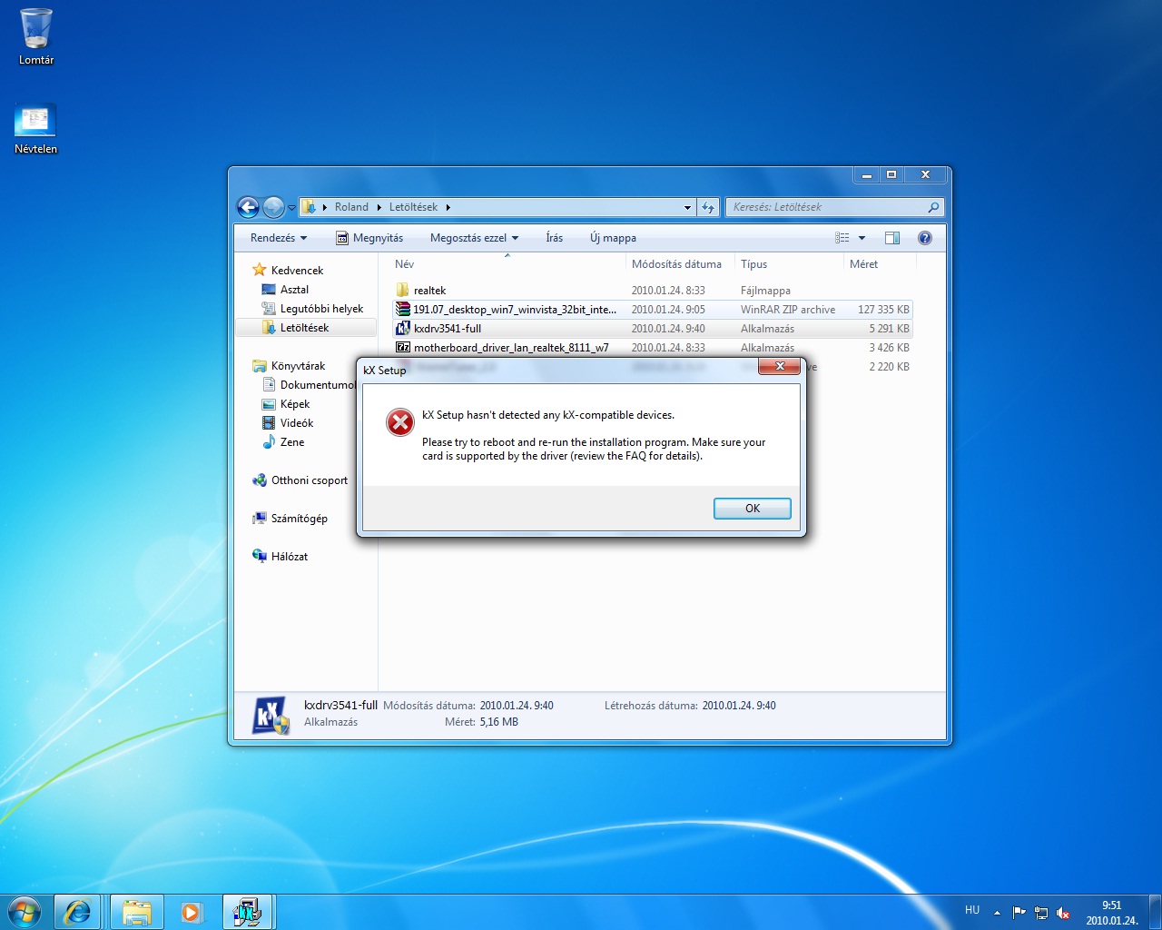Open the recent locations dropdown arrow
The width and height of the screenshot is (1162, 930).
pyautogui.click(x=291, y=208)
